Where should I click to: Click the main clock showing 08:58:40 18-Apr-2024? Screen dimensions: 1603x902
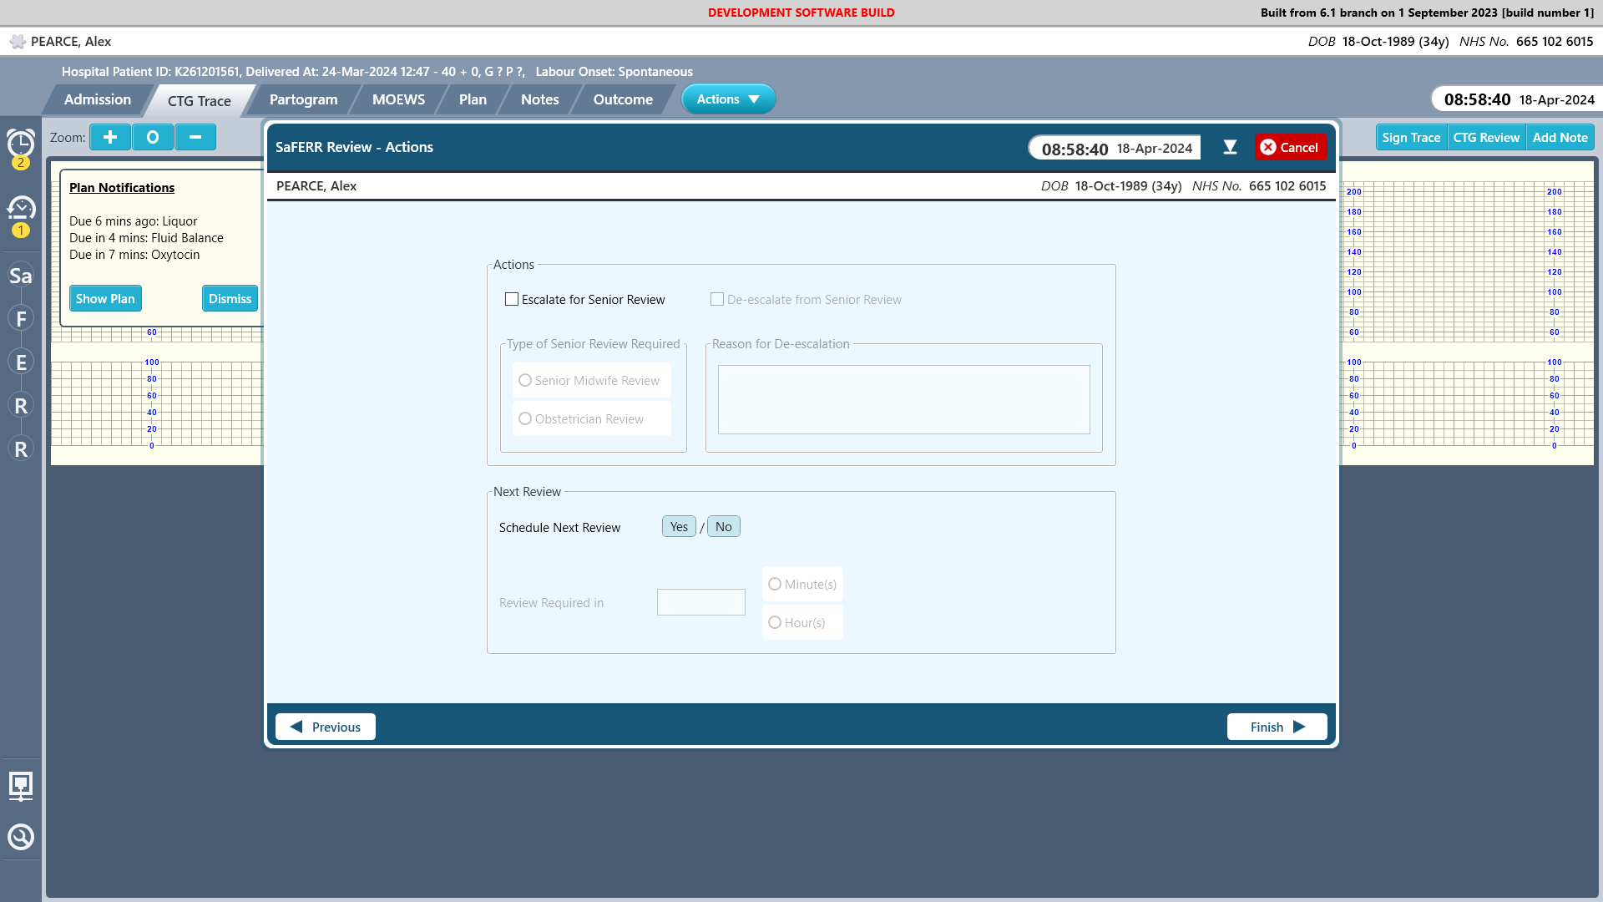tap(1518, 99)
